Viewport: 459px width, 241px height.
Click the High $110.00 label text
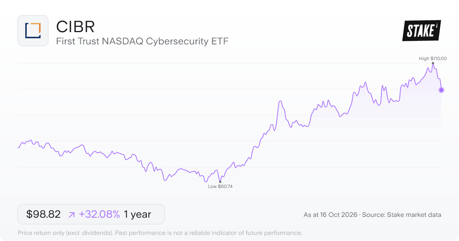pyautogui.click(x=433, y=59)
